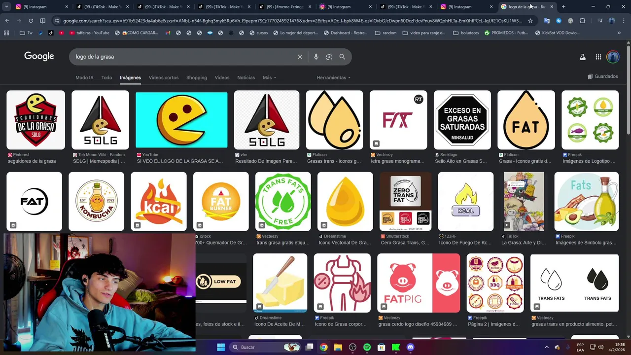Open the butter knife Dreamstime image

point(280,283)
